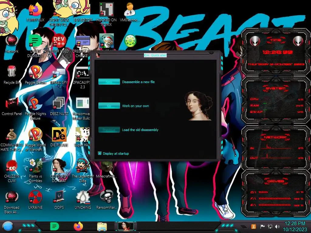Select the Recycle Bin desktop icon
This screenshot has width=311, height=233.
click(12, 75)
